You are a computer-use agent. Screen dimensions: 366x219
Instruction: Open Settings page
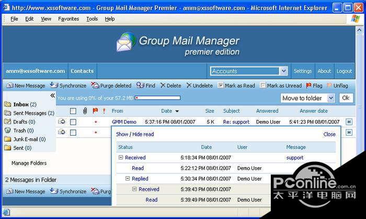(303, 71)
